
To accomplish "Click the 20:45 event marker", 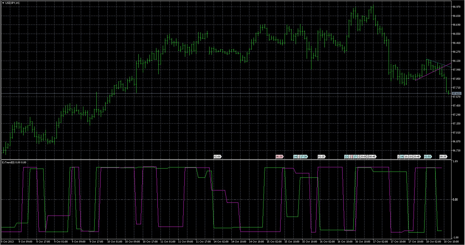I will (417, 157).
